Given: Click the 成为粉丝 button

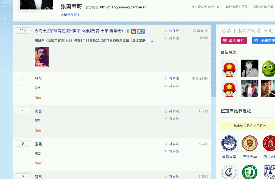Looking at the screenshot, I should tap(234, 40).
